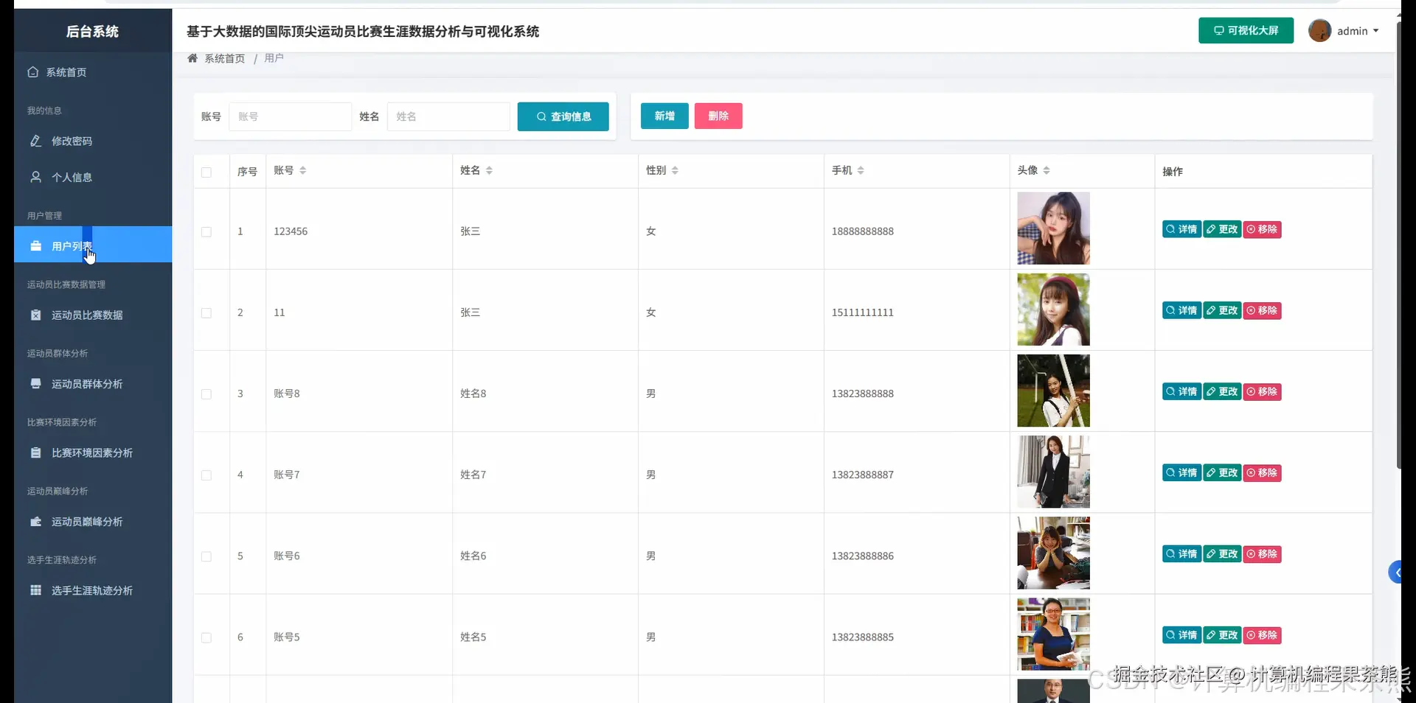Click the avatar thumbnail for 账号8
1416x703 pixels.
pyautogui.click(x=1053, y=391)
